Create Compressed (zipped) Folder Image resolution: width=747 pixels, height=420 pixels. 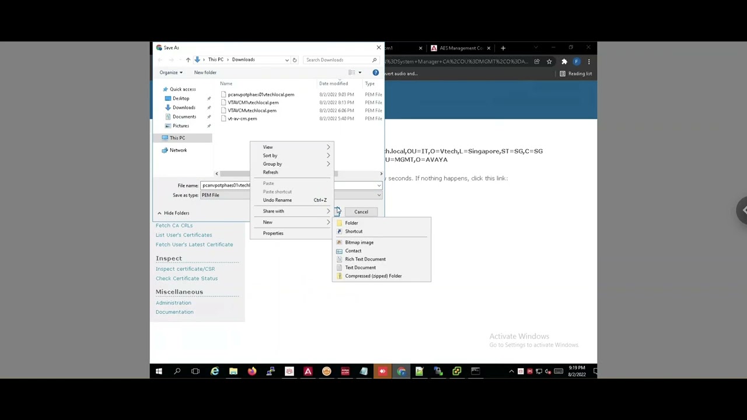382,276
